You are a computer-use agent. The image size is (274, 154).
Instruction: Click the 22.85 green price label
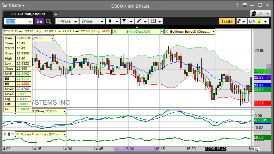pyautogui.click(x=262, y=89)
